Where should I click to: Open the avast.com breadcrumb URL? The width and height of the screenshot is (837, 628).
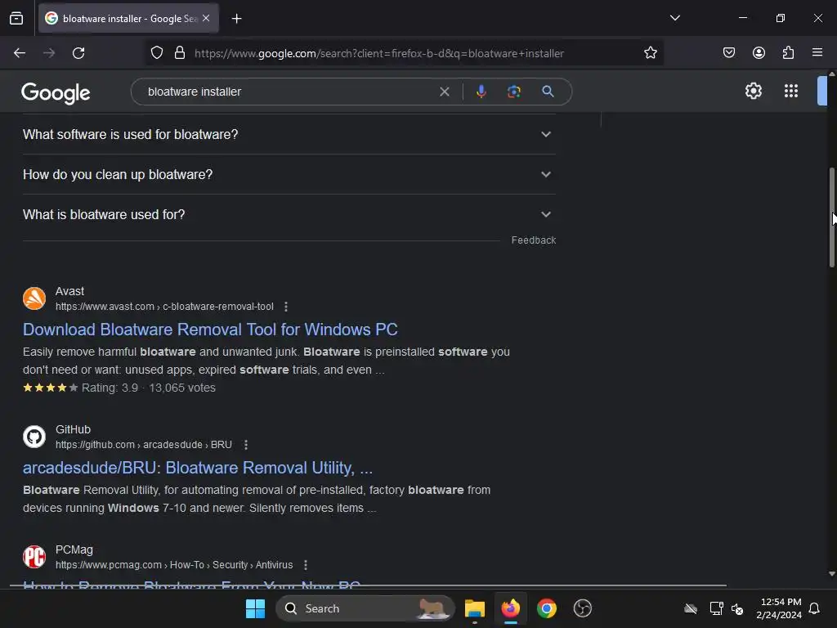[164, 307]
